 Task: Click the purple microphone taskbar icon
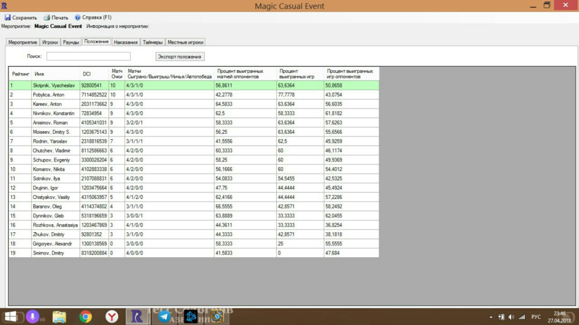[x=32, y=316]
